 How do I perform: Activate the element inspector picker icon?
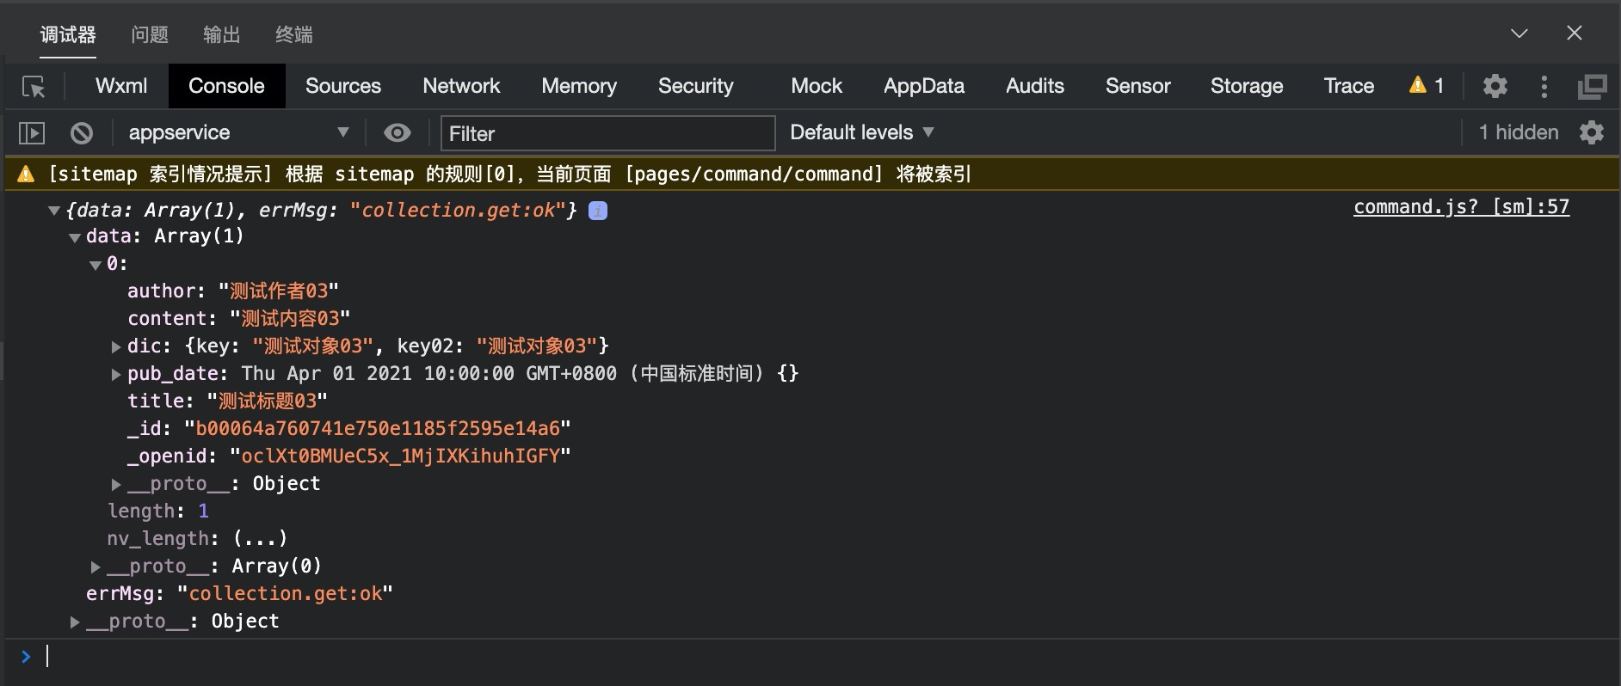(x=34, y=87)
